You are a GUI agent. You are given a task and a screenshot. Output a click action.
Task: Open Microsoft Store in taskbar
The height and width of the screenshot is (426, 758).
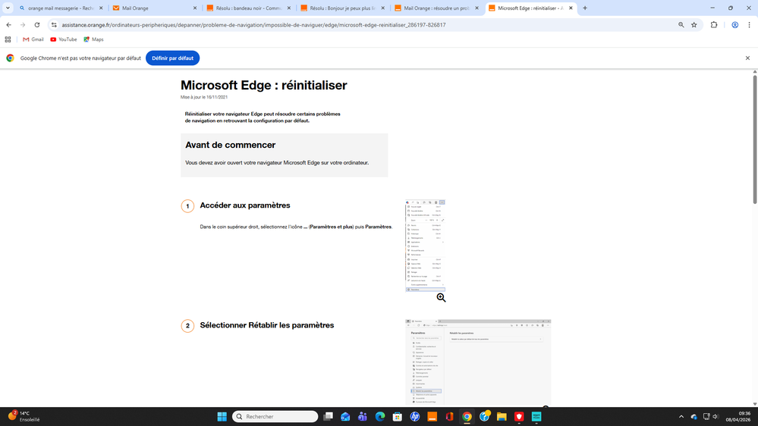click(398, 416)
